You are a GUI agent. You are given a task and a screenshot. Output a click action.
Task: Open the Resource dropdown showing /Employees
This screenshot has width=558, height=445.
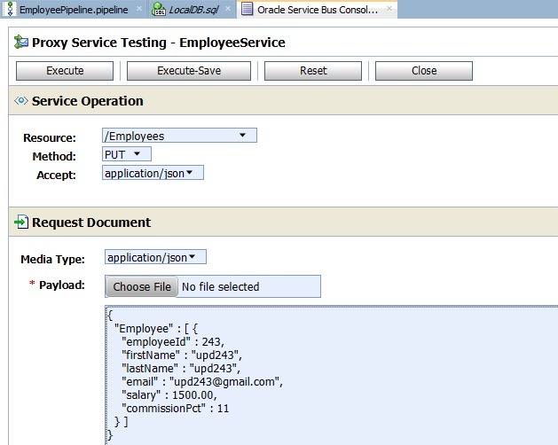[180, 136]
